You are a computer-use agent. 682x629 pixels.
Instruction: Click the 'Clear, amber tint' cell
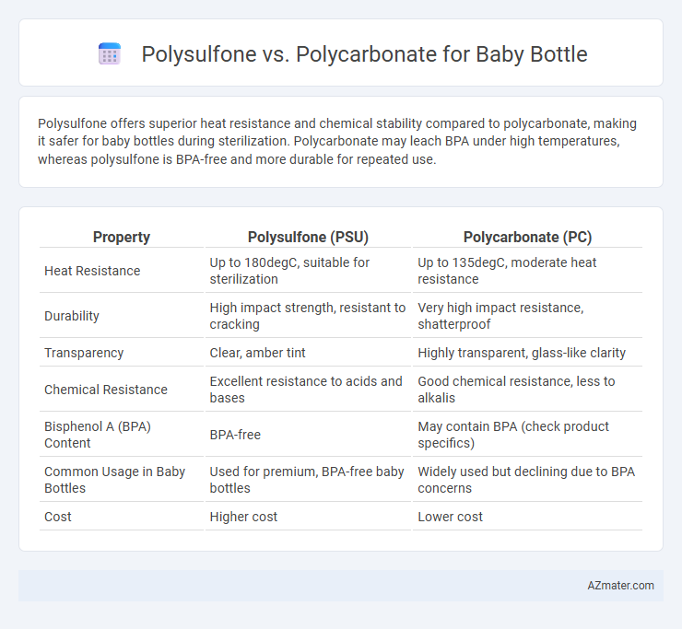pos(308,353)
